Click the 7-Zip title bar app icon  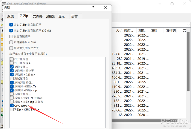tap(4, 4)
